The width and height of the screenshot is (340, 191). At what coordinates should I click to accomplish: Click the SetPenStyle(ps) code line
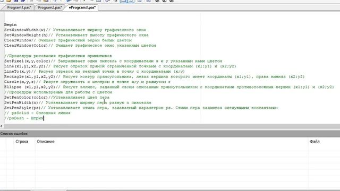click(141, 108)
